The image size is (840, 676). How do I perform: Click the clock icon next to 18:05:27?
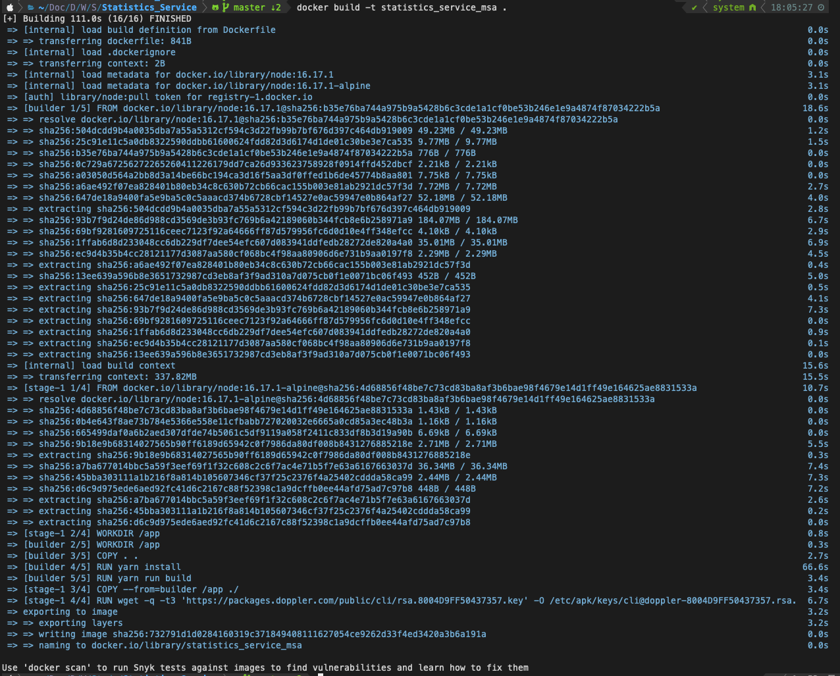822,8
